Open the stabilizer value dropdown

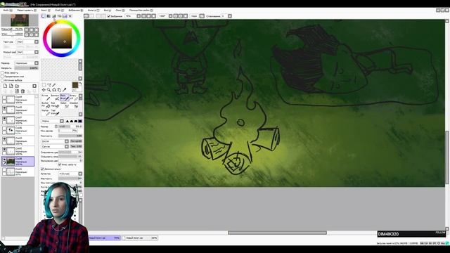point(230,16)
